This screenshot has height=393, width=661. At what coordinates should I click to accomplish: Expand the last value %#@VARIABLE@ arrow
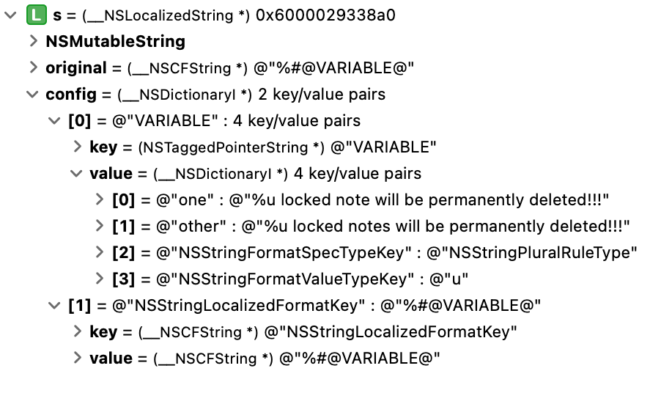pyautogui.click(x=77, y=358)
